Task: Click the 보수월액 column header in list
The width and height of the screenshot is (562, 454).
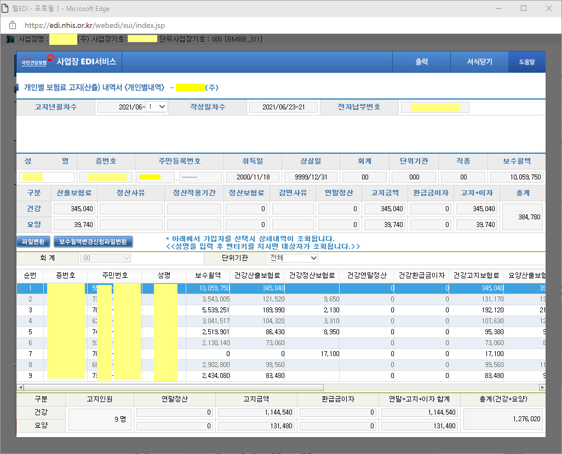Action: tap(208, 275)
